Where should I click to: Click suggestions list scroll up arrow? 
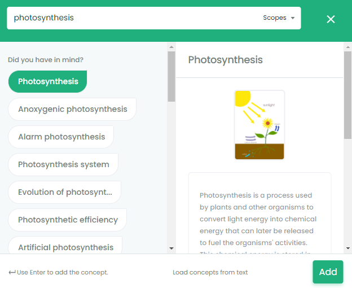[171, 47]
